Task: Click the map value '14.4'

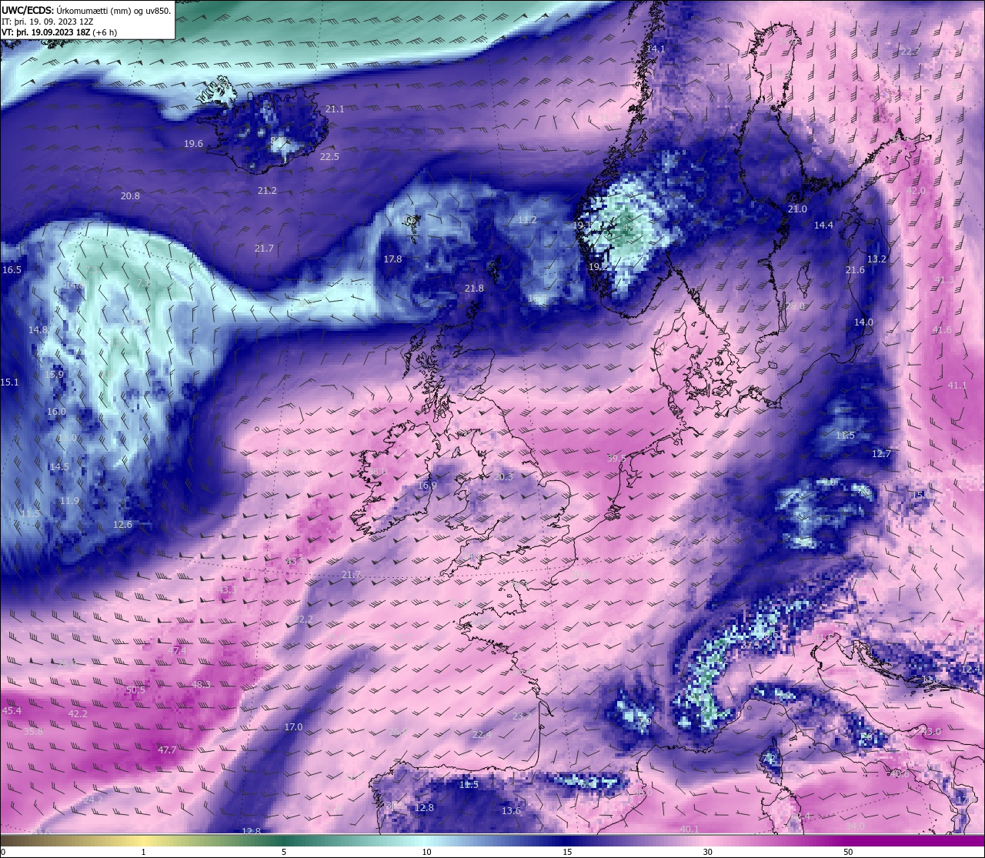Action: click(x=823, y=225)
